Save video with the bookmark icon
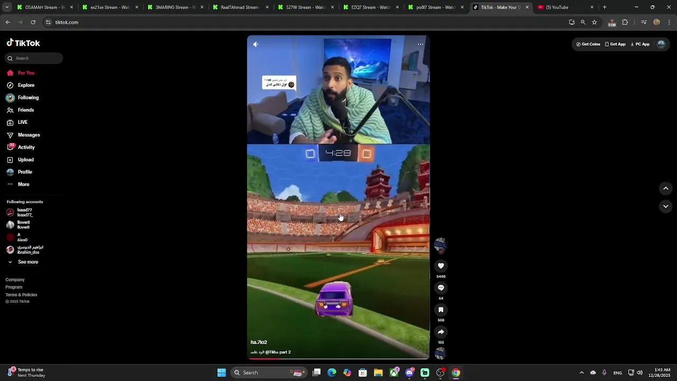 [x=441, y=310]
